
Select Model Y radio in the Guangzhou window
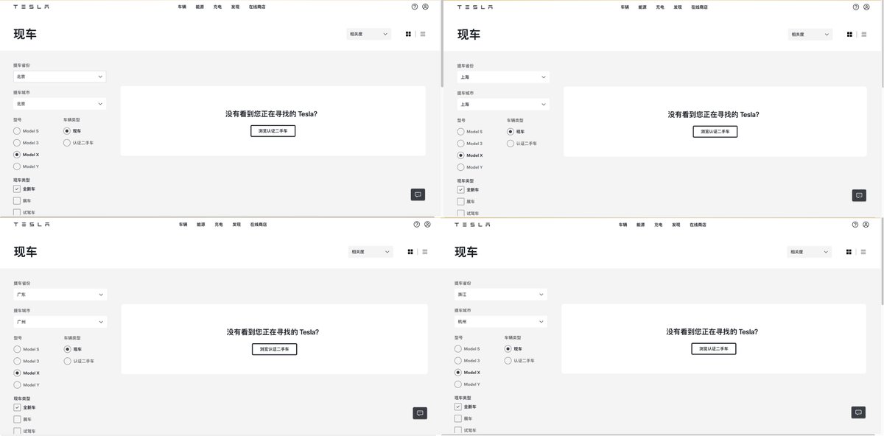(18, 384)
